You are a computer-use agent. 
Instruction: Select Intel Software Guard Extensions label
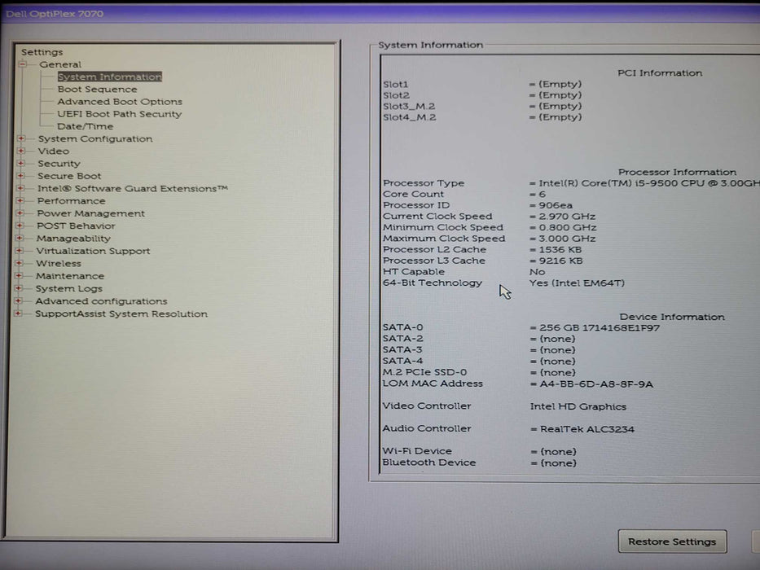(132, 189)
